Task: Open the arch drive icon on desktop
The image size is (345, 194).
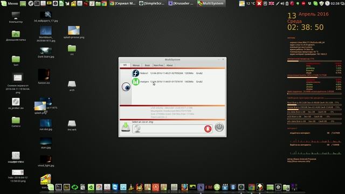Action: pyautogui.click(x=72, y=84)
